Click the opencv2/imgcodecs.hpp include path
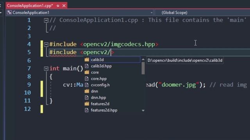250x140 pixels. (x=119, y=44)
